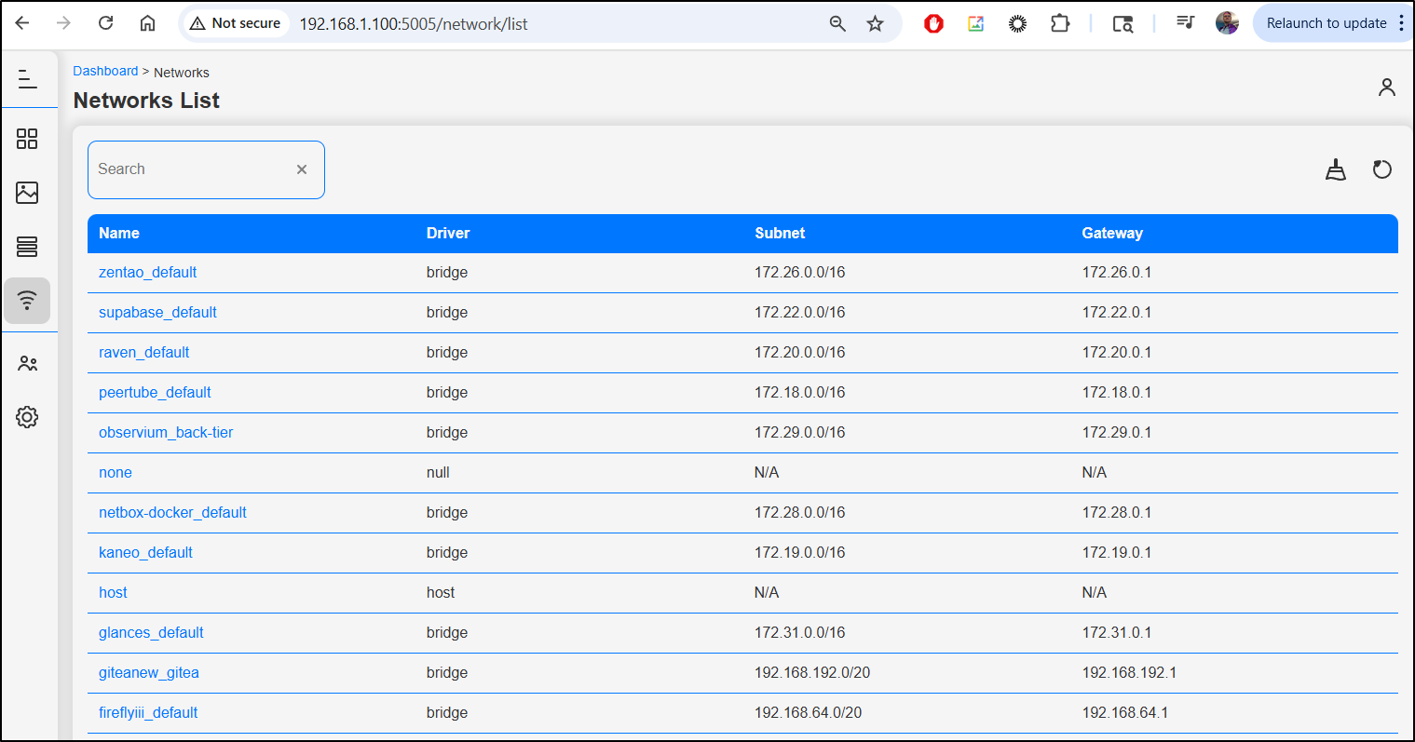Click the prune networks broom icon
This screenshot has width=1415, height=742.
coord(1336,169)
